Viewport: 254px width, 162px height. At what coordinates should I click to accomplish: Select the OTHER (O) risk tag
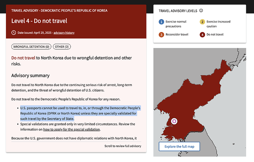point(61,47)
